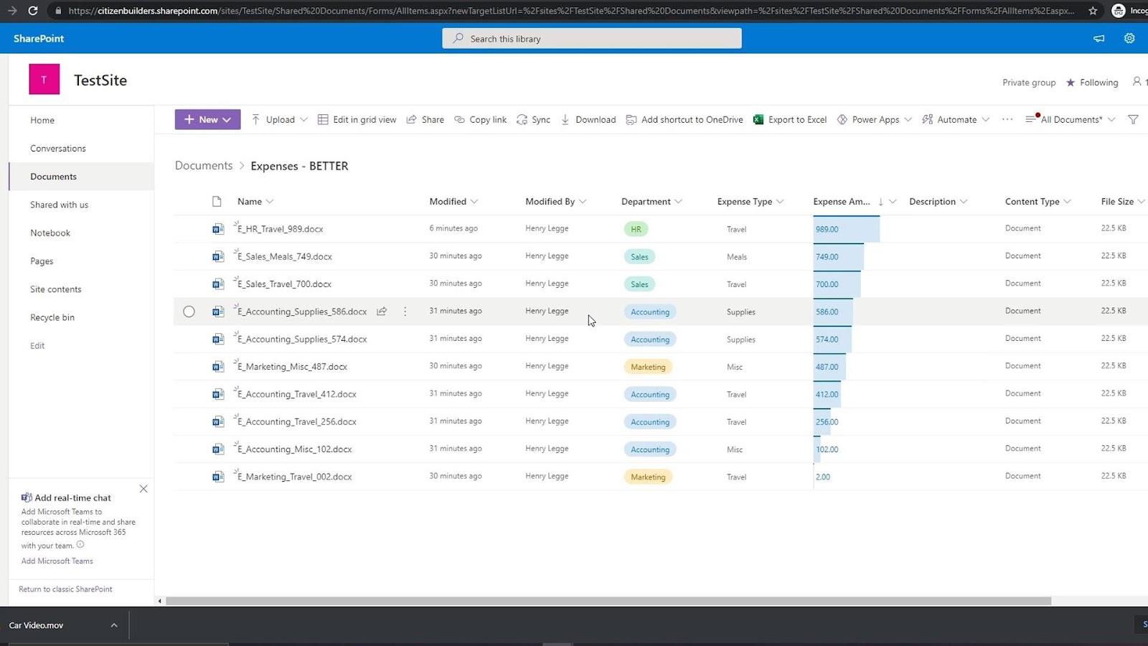This screenshot has width=1148, height=646.
Task: Click the browser address bar
Action: point(570,11)
